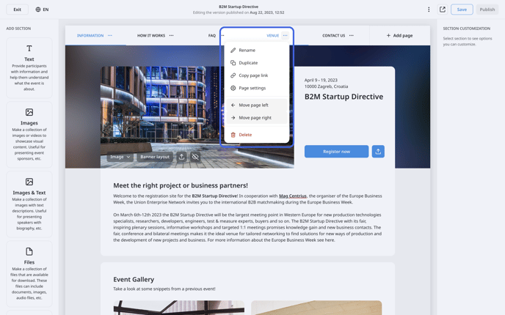The width and height of the screenshot is (505, 315).
Task: Open the Mag Centrius link in text
Action: click(292, 196)
